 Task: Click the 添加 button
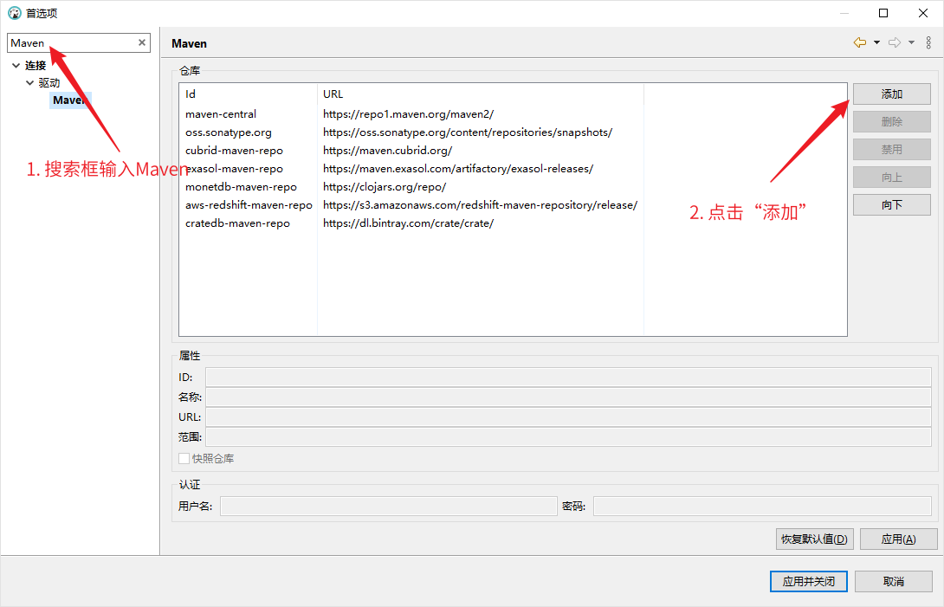point(891,94)
